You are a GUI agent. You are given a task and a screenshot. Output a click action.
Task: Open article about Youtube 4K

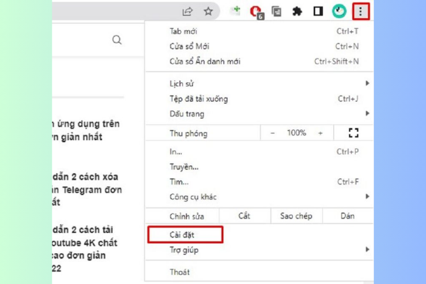(85, 249)
